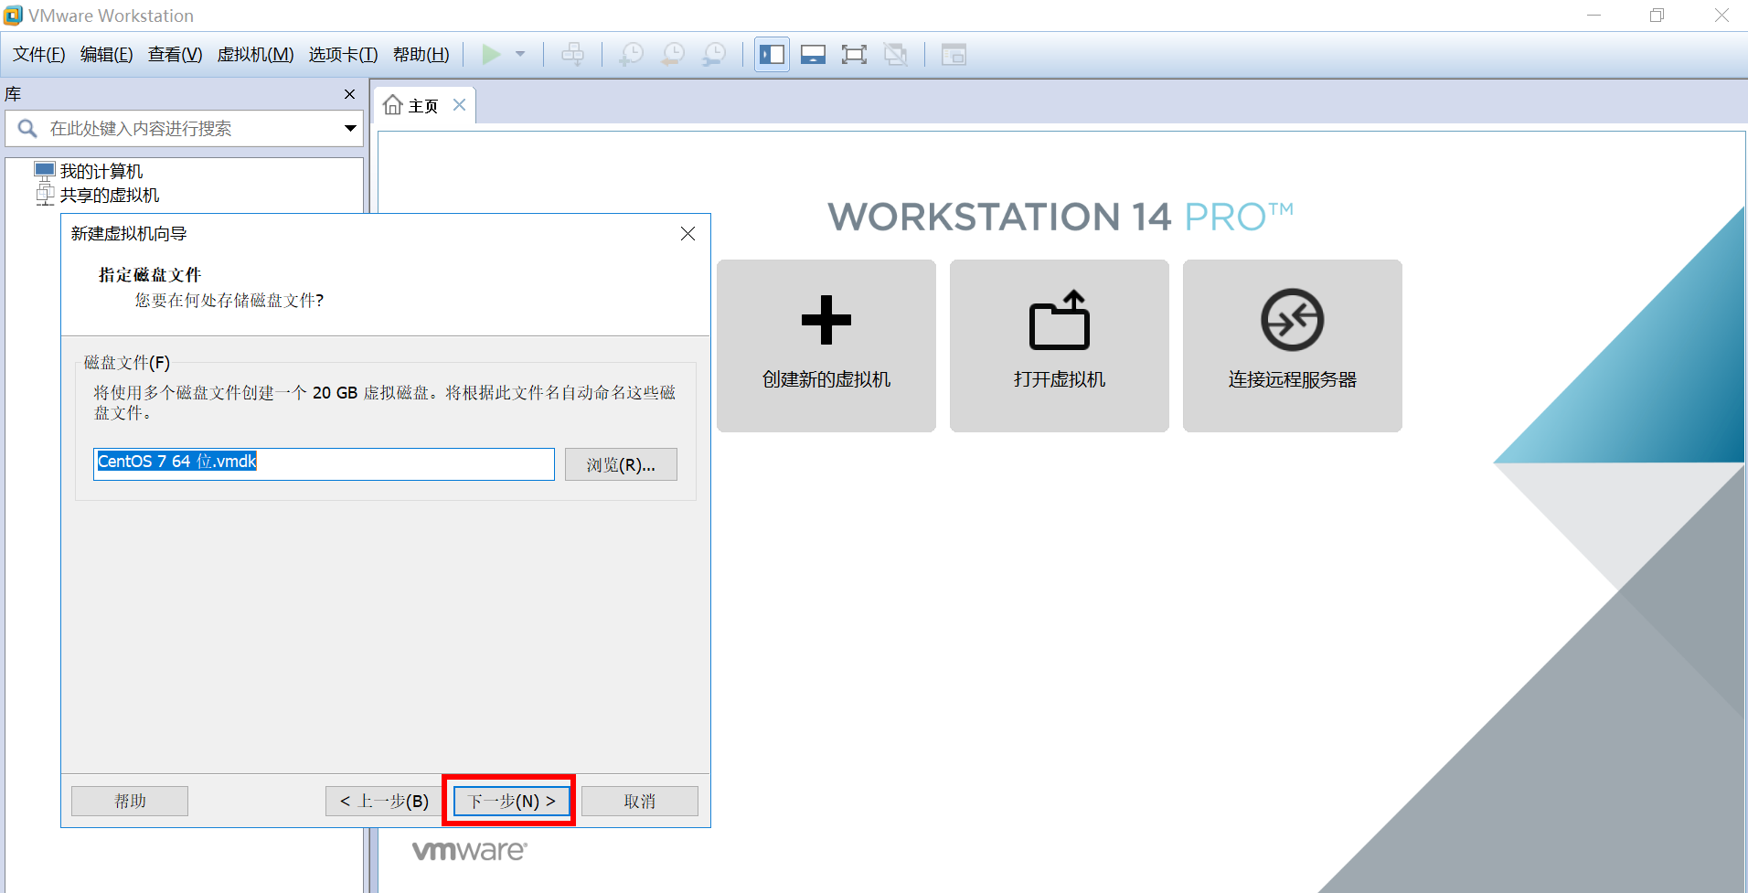
Task: Toggle the Show Library sidebar icon
Action: click(x=772, y=55)
